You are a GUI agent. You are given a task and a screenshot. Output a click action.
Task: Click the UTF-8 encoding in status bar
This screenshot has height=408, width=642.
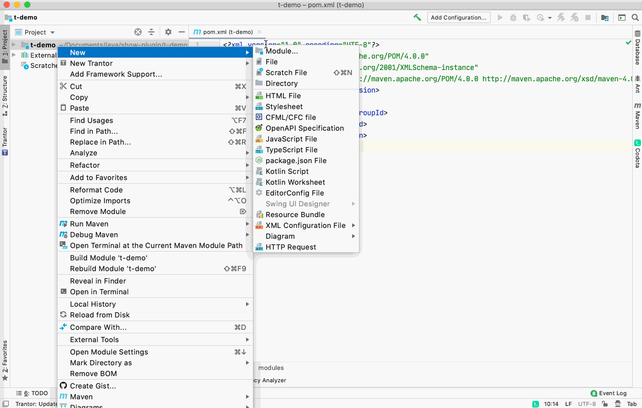click(587, 404)
